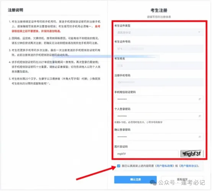Click the 手机短信验证密码 input field
Image resolution: width=212 pixels, height=191 pixels.
tap(159, 99)
